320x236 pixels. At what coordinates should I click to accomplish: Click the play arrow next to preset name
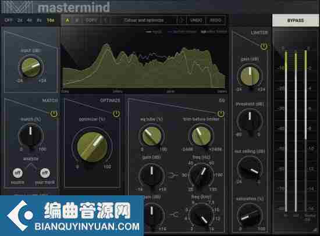pyautogui.click(x=182, y=20)
